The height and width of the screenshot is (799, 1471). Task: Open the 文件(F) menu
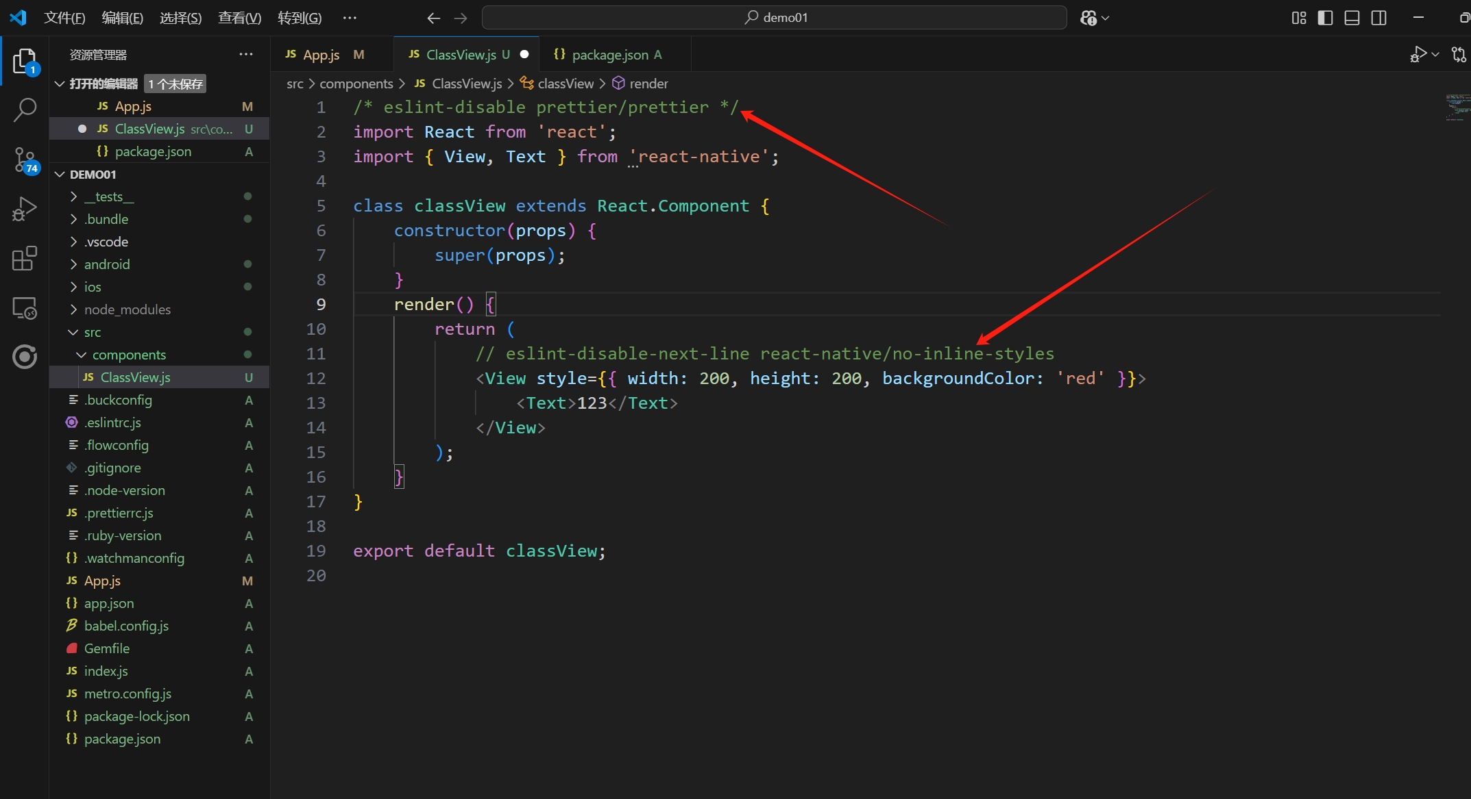[64, 18]
